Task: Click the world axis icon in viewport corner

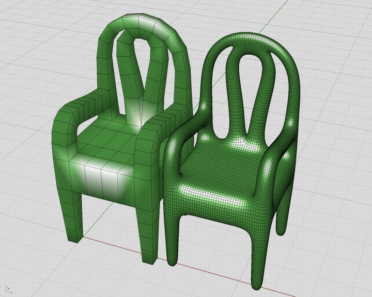Action: (7, 288)
